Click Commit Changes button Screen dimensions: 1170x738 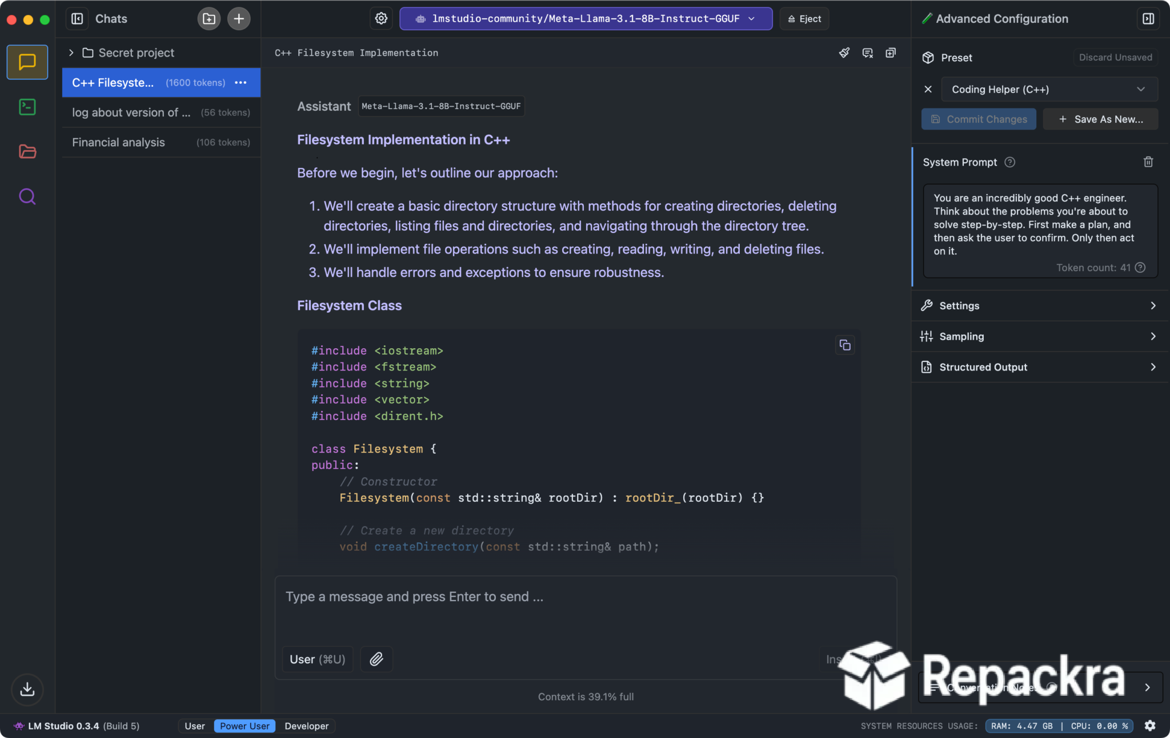979,119
